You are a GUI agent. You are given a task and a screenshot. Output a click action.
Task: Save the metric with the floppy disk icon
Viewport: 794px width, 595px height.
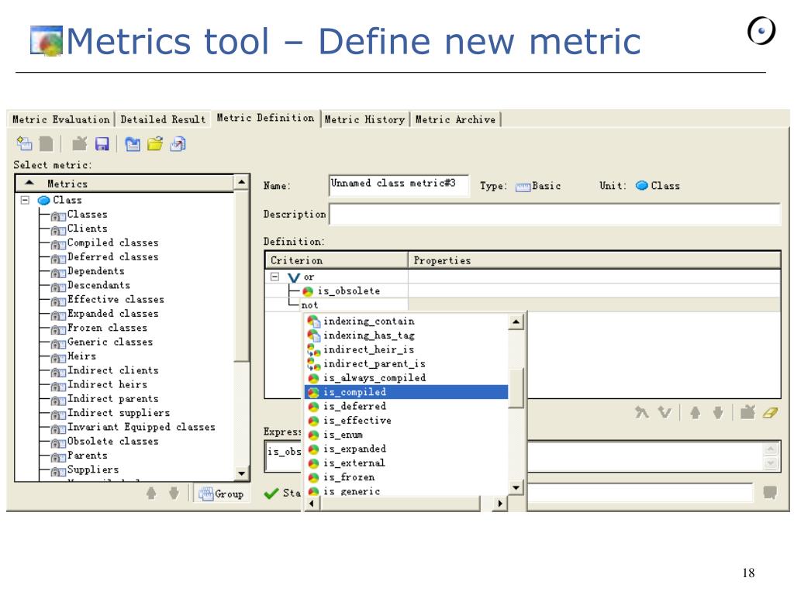click(x=102, y=144)
